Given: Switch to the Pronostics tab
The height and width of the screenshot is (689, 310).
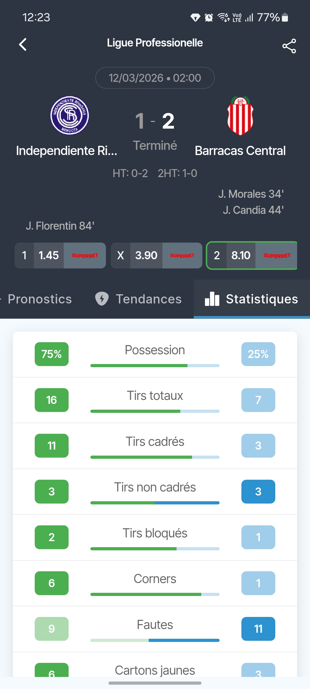Looking at the screenshot, I should pyautogui.click(x=40, y=299).
